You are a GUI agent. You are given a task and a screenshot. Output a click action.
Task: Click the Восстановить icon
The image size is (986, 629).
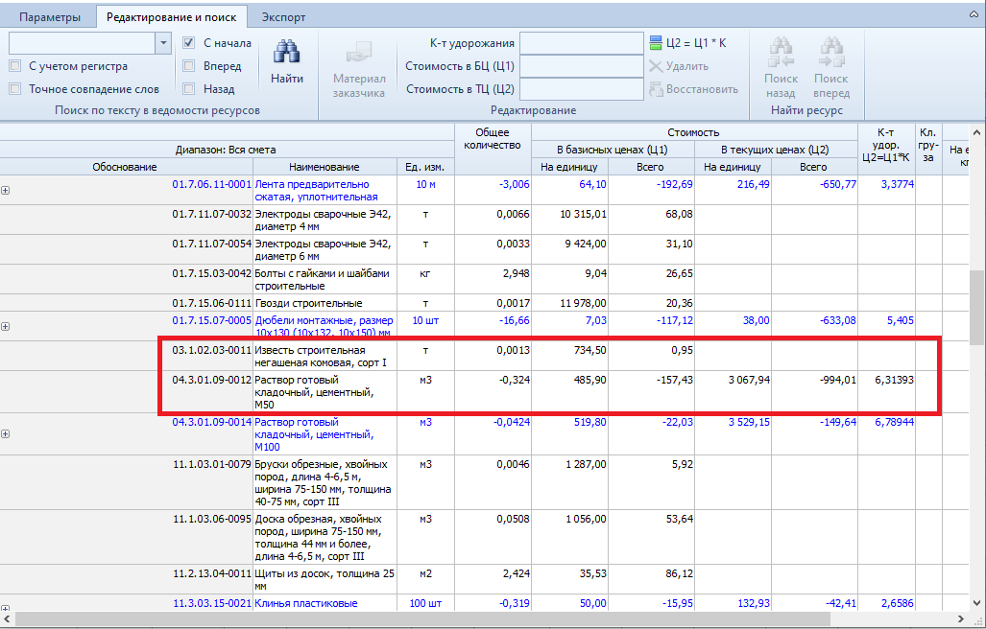[657, 89]
